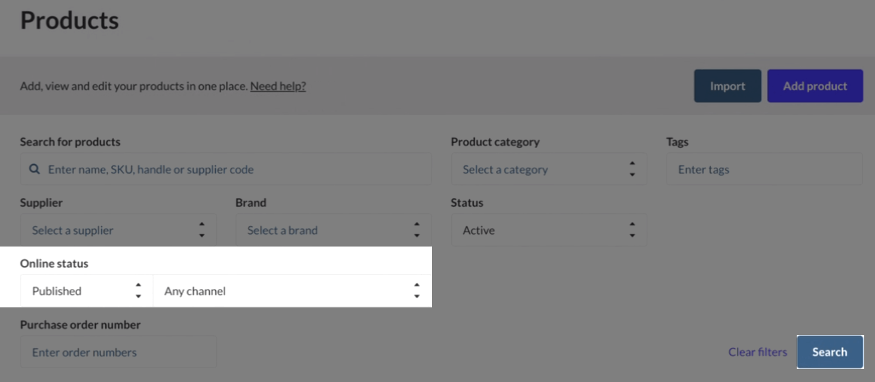Click the down arrow on Published selector

point(138,295)
